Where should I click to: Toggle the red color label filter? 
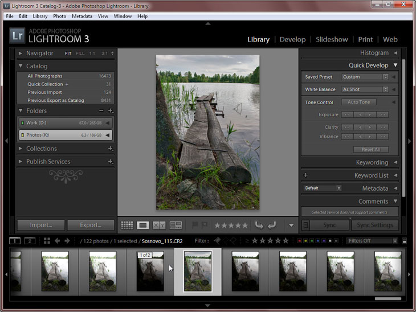coord(300,241)
